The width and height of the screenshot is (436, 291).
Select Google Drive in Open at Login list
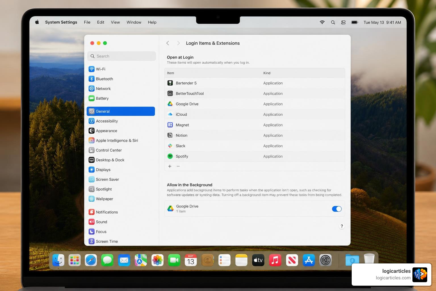point(255,104)
